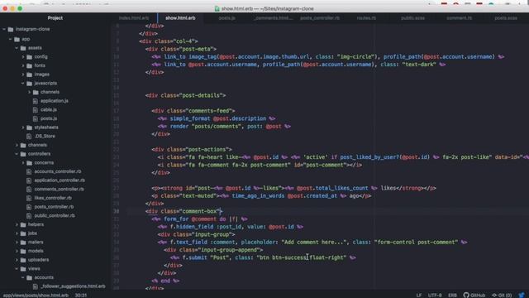Screen dimensions: 529x298
Task: Switch to the posts.scss tab
Action: point(506,18)
